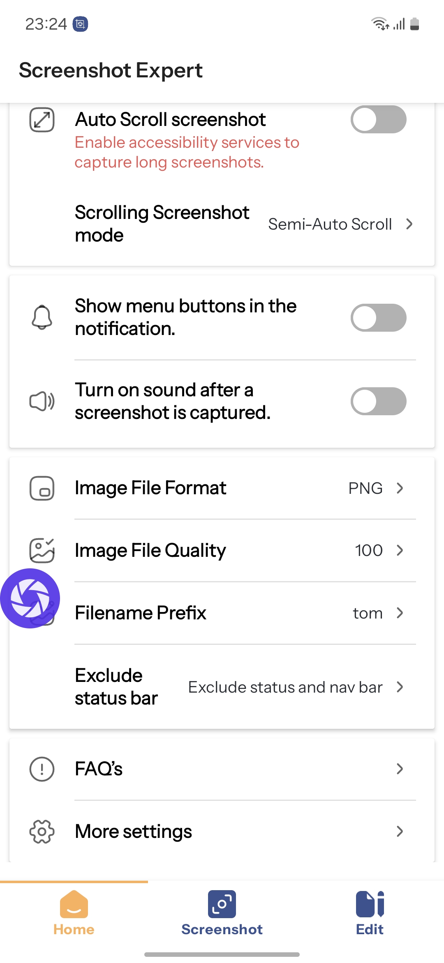Tap the More settings gear icon
The height and width of the screenshot is (963, 444).
[42, 831]
